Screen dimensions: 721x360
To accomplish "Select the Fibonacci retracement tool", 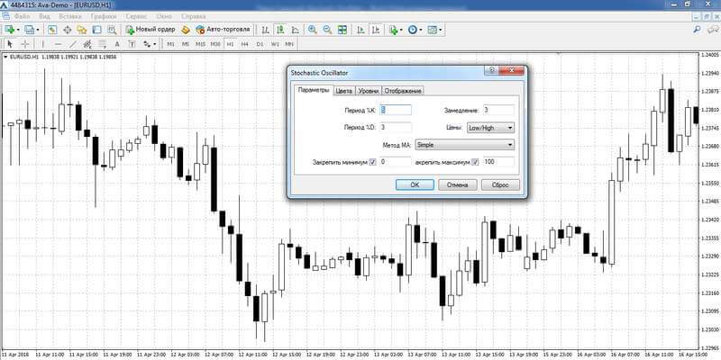I will pos(102,44).
